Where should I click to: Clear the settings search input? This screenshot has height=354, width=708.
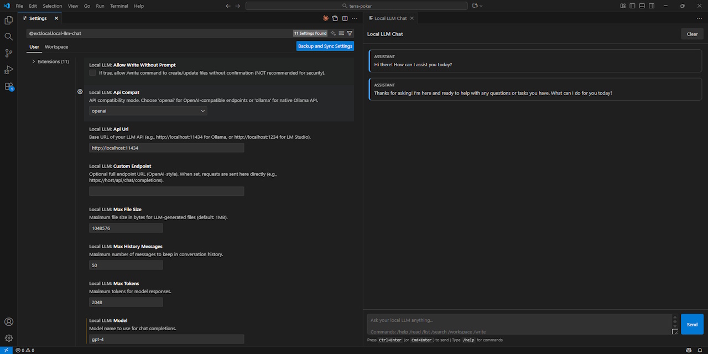[x=341, y=33]
